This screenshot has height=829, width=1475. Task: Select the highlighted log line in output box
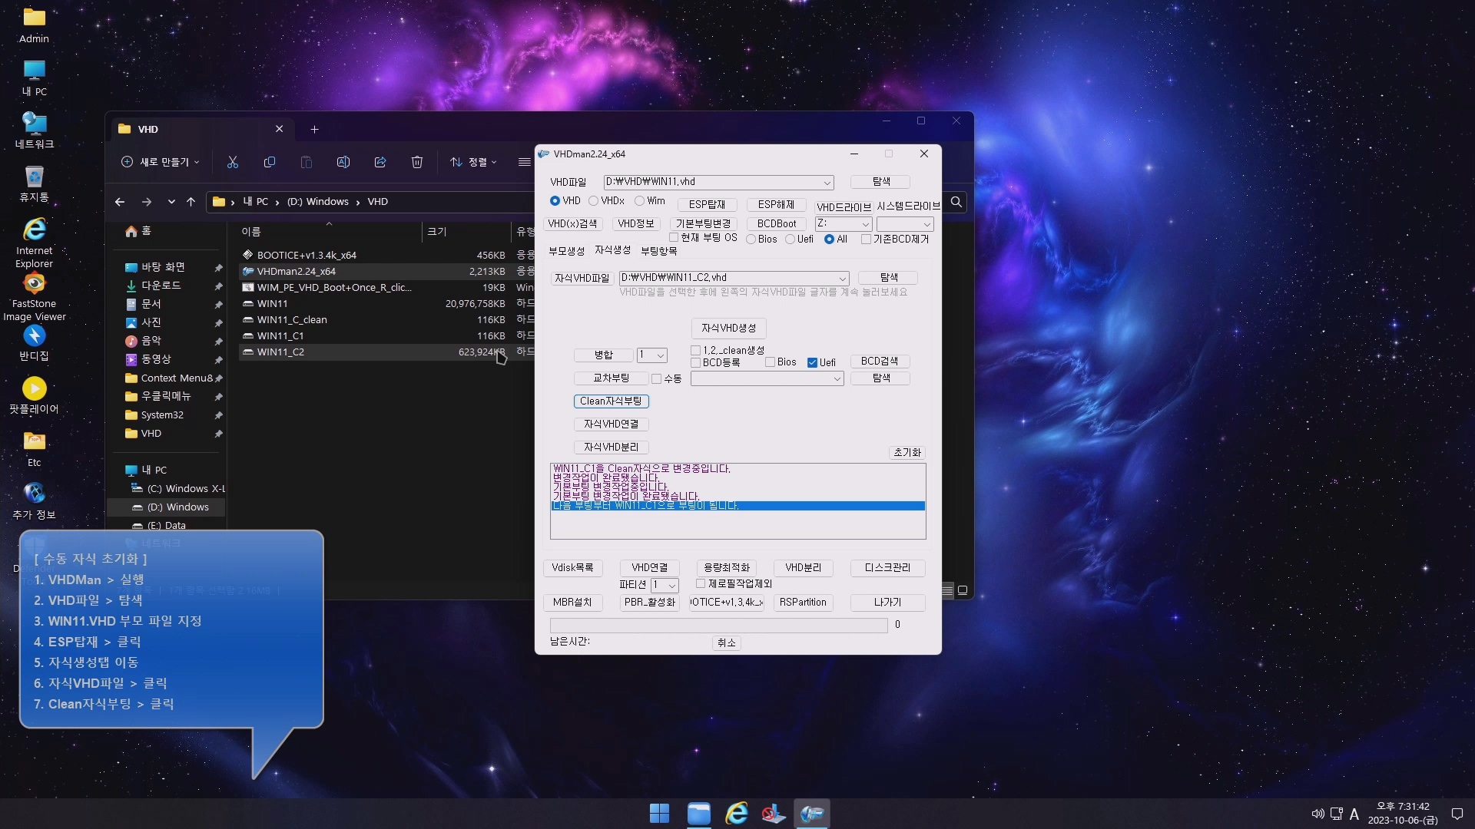point(737,506)
